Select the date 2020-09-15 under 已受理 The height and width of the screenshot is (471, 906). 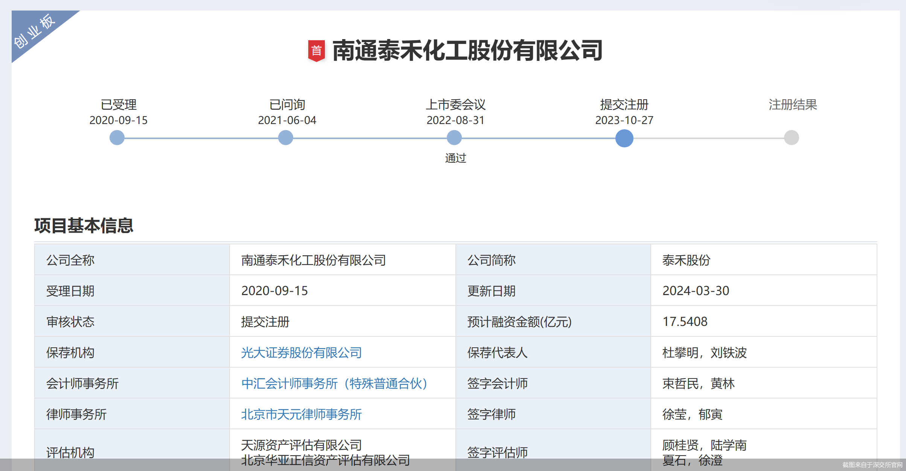(x=118, y=120)
